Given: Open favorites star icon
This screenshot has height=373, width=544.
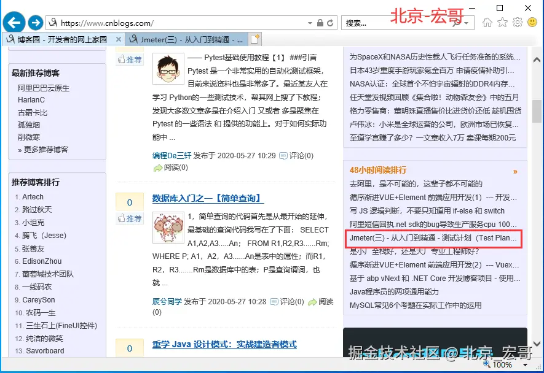Looking at the screenshot, I should coord(502,23).
